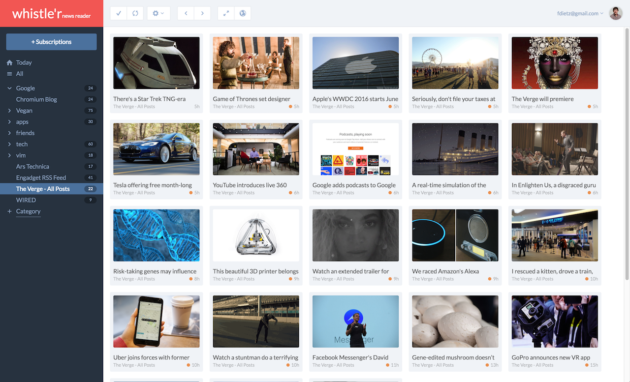Go to next article arrow
This screenshot has height=382, width=630.
(202, 13)
